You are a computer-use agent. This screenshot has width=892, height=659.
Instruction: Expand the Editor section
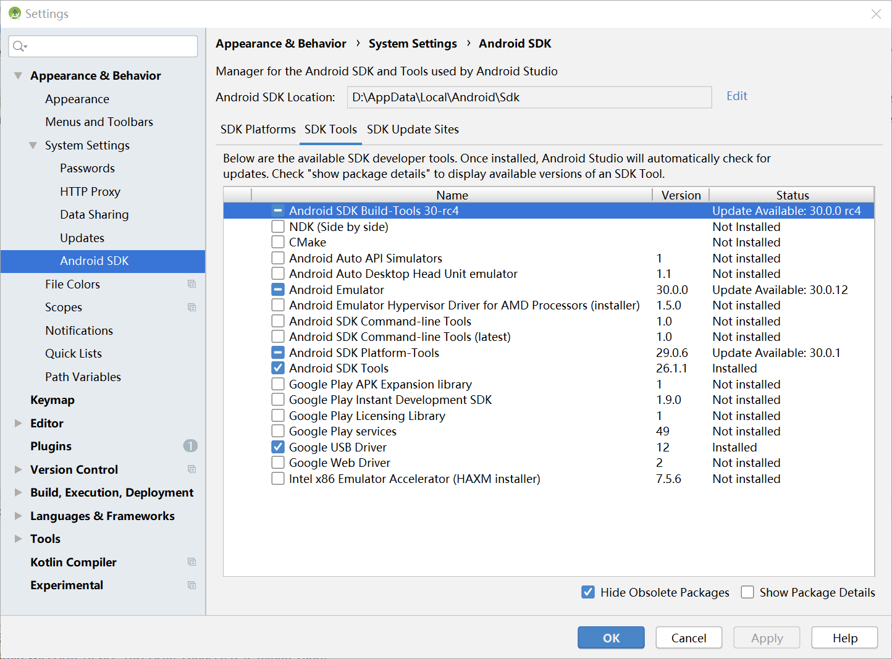click(x=18, y=423)
